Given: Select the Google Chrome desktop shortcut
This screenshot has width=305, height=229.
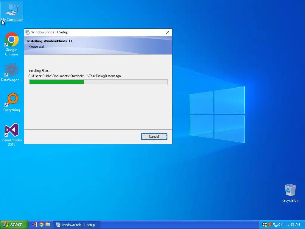Looking at the screenshot, I should click(x=12, y=44).
